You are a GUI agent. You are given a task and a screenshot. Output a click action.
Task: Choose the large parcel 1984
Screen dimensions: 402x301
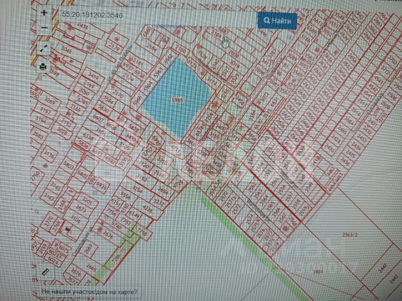point(318,272)
